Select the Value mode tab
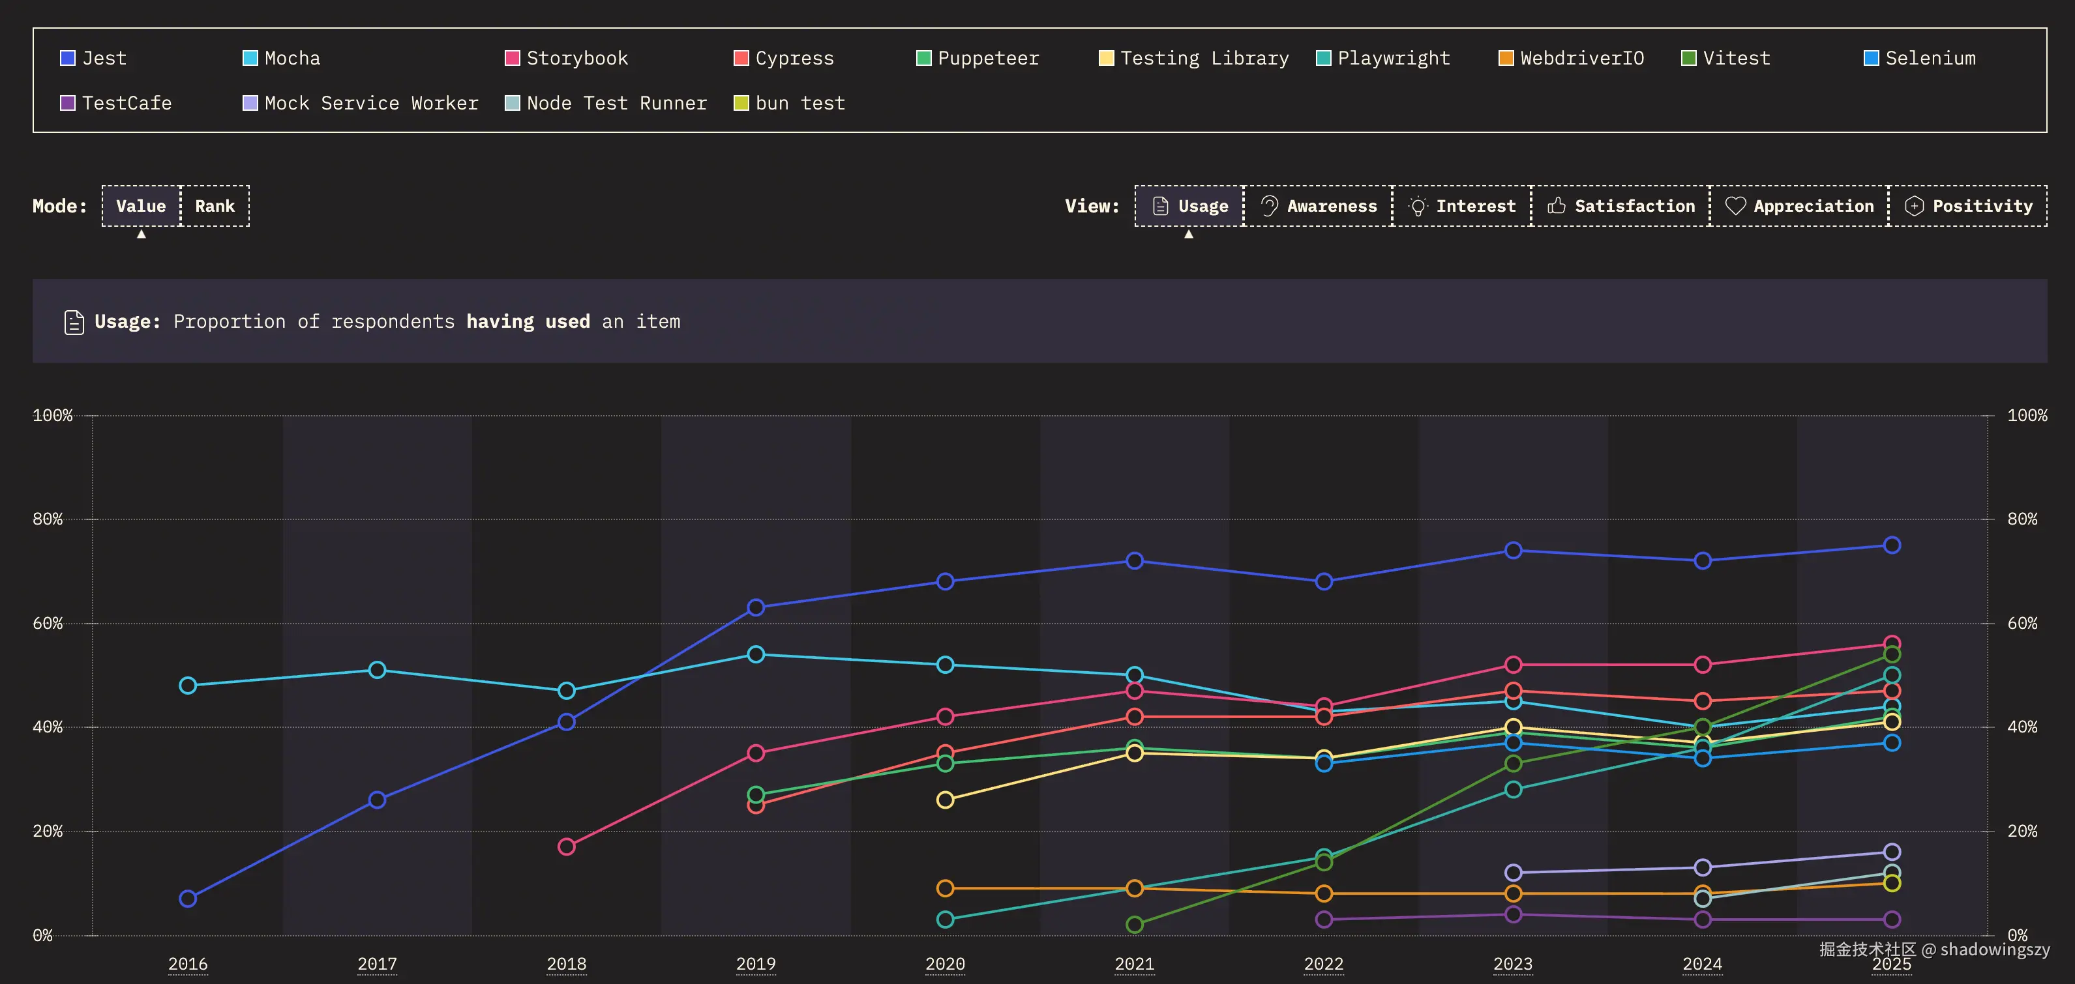This screenshot has height=984, width=2075. 141,206
